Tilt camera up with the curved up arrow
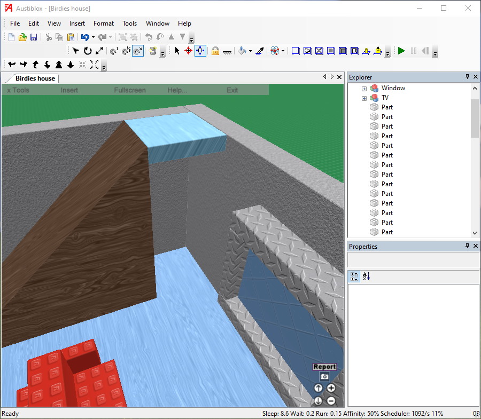 coord(35,65)
